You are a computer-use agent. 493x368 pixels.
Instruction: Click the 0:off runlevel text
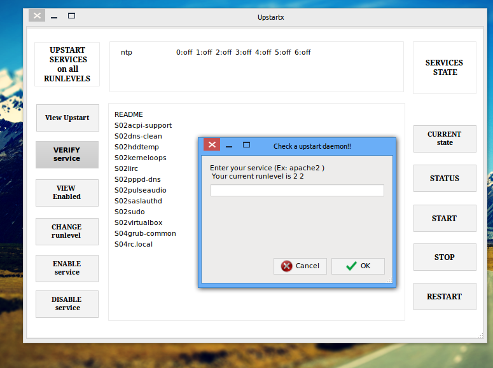[x=184, y=53]
